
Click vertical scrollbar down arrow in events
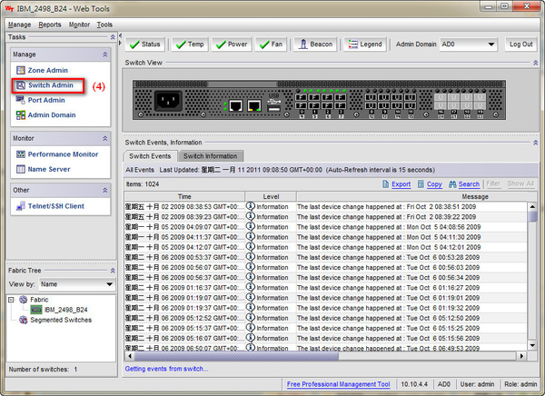tap(532, 345)
